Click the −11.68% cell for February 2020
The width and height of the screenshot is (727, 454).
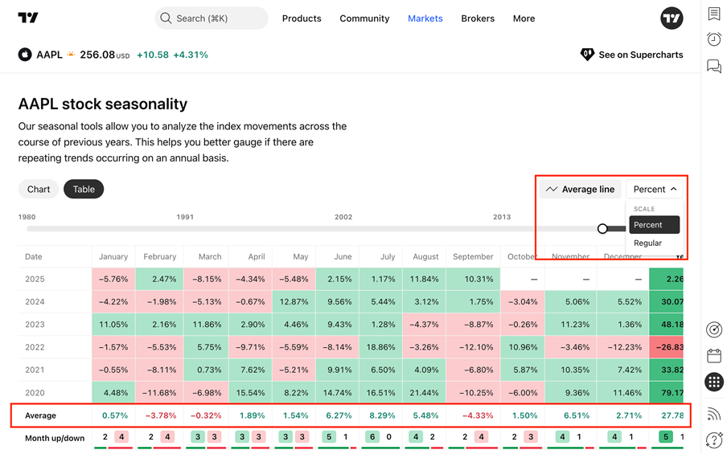[x=159, y=392]
